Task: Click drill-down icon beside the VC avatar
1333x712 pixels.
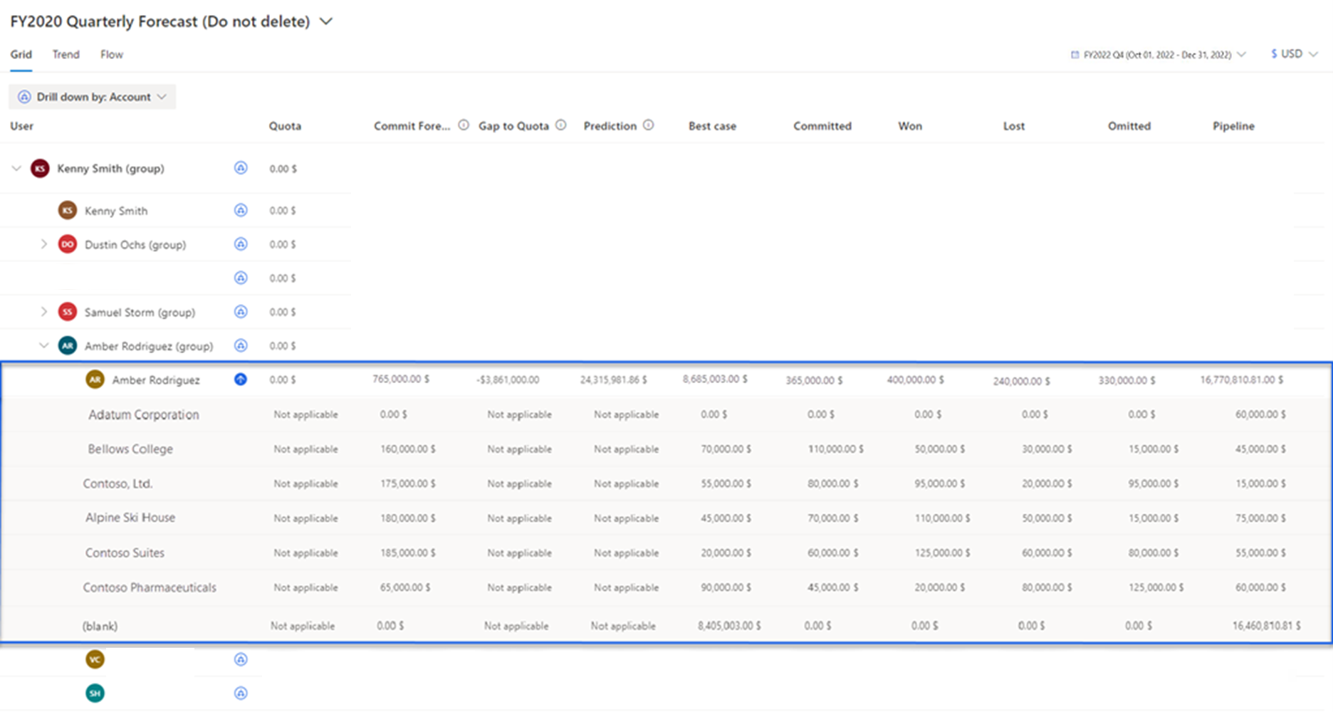Action: [x=241, y=659]
